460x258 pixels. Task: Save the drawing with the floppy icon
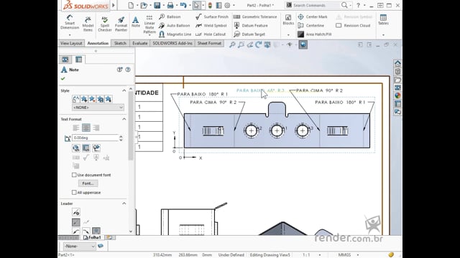(157, 5)
